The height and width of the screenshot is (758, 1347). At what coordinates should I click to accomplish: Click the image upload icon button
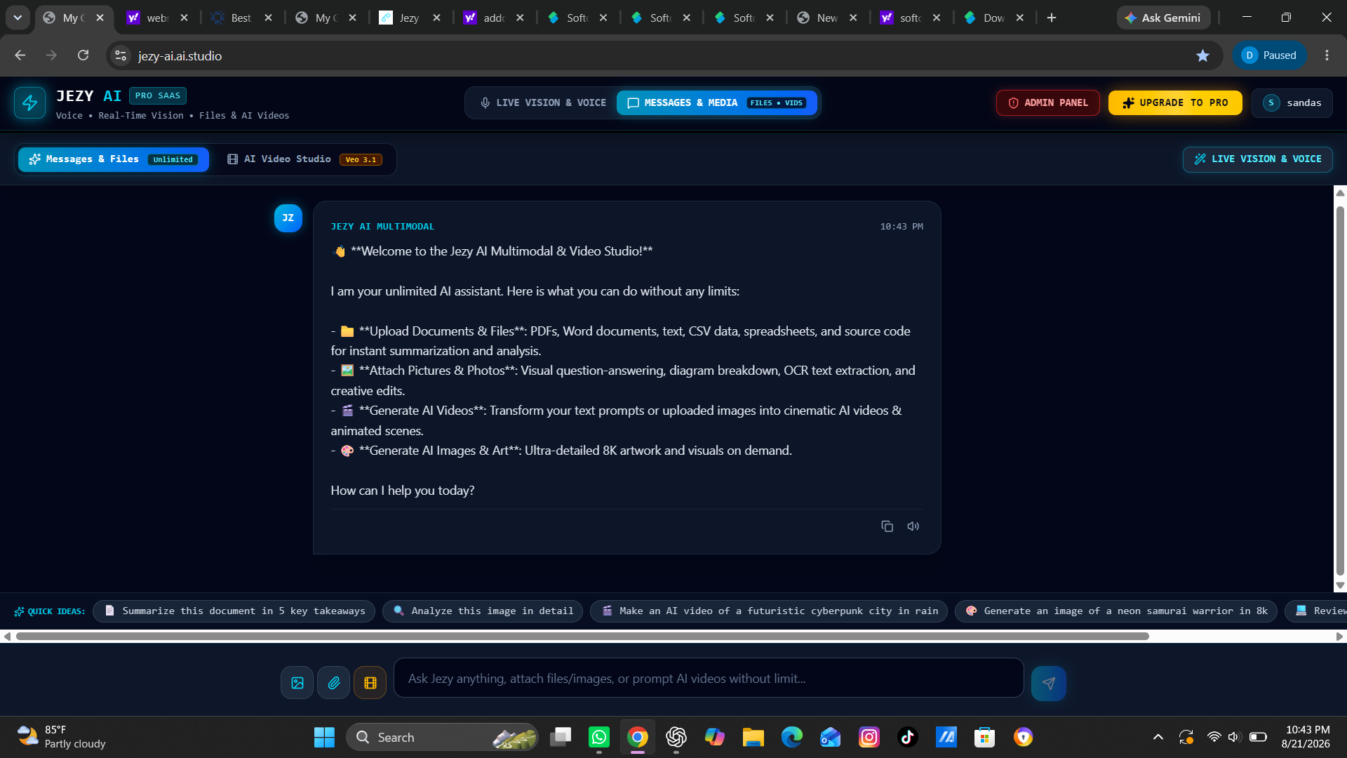pos(297,683)
